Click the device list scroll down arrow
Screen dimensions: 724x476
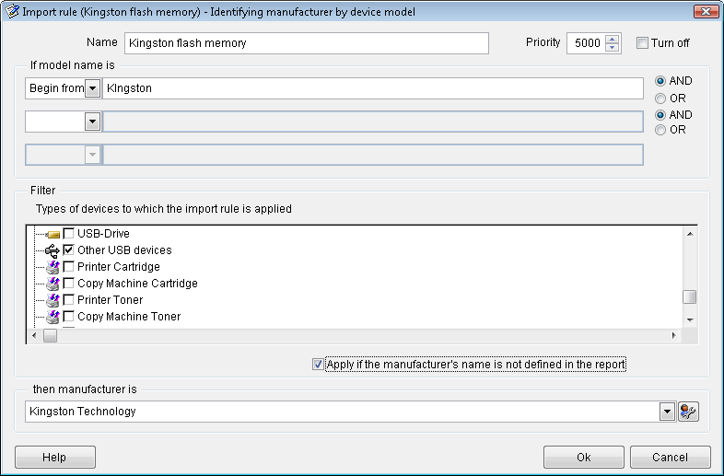(690, 319)
